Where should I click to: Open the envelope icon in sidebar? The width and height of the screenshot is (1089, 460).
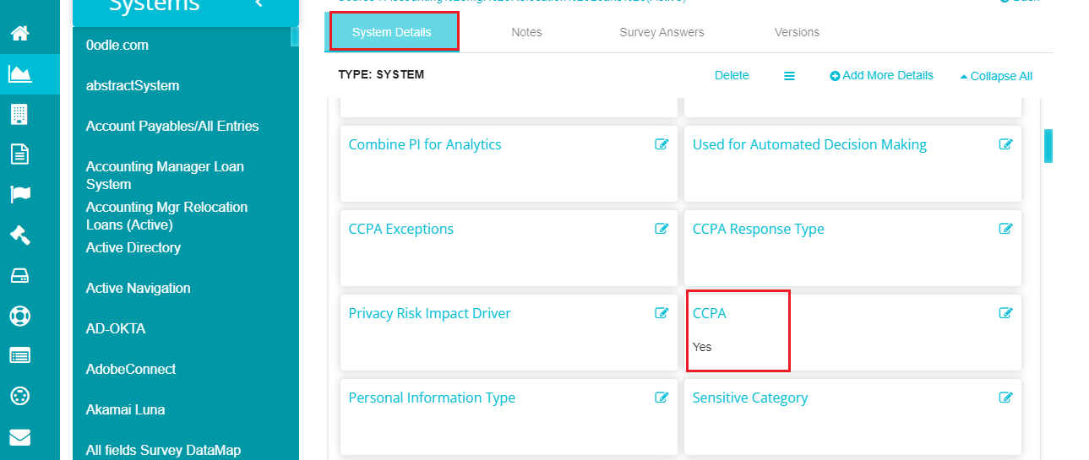point(19,437)
